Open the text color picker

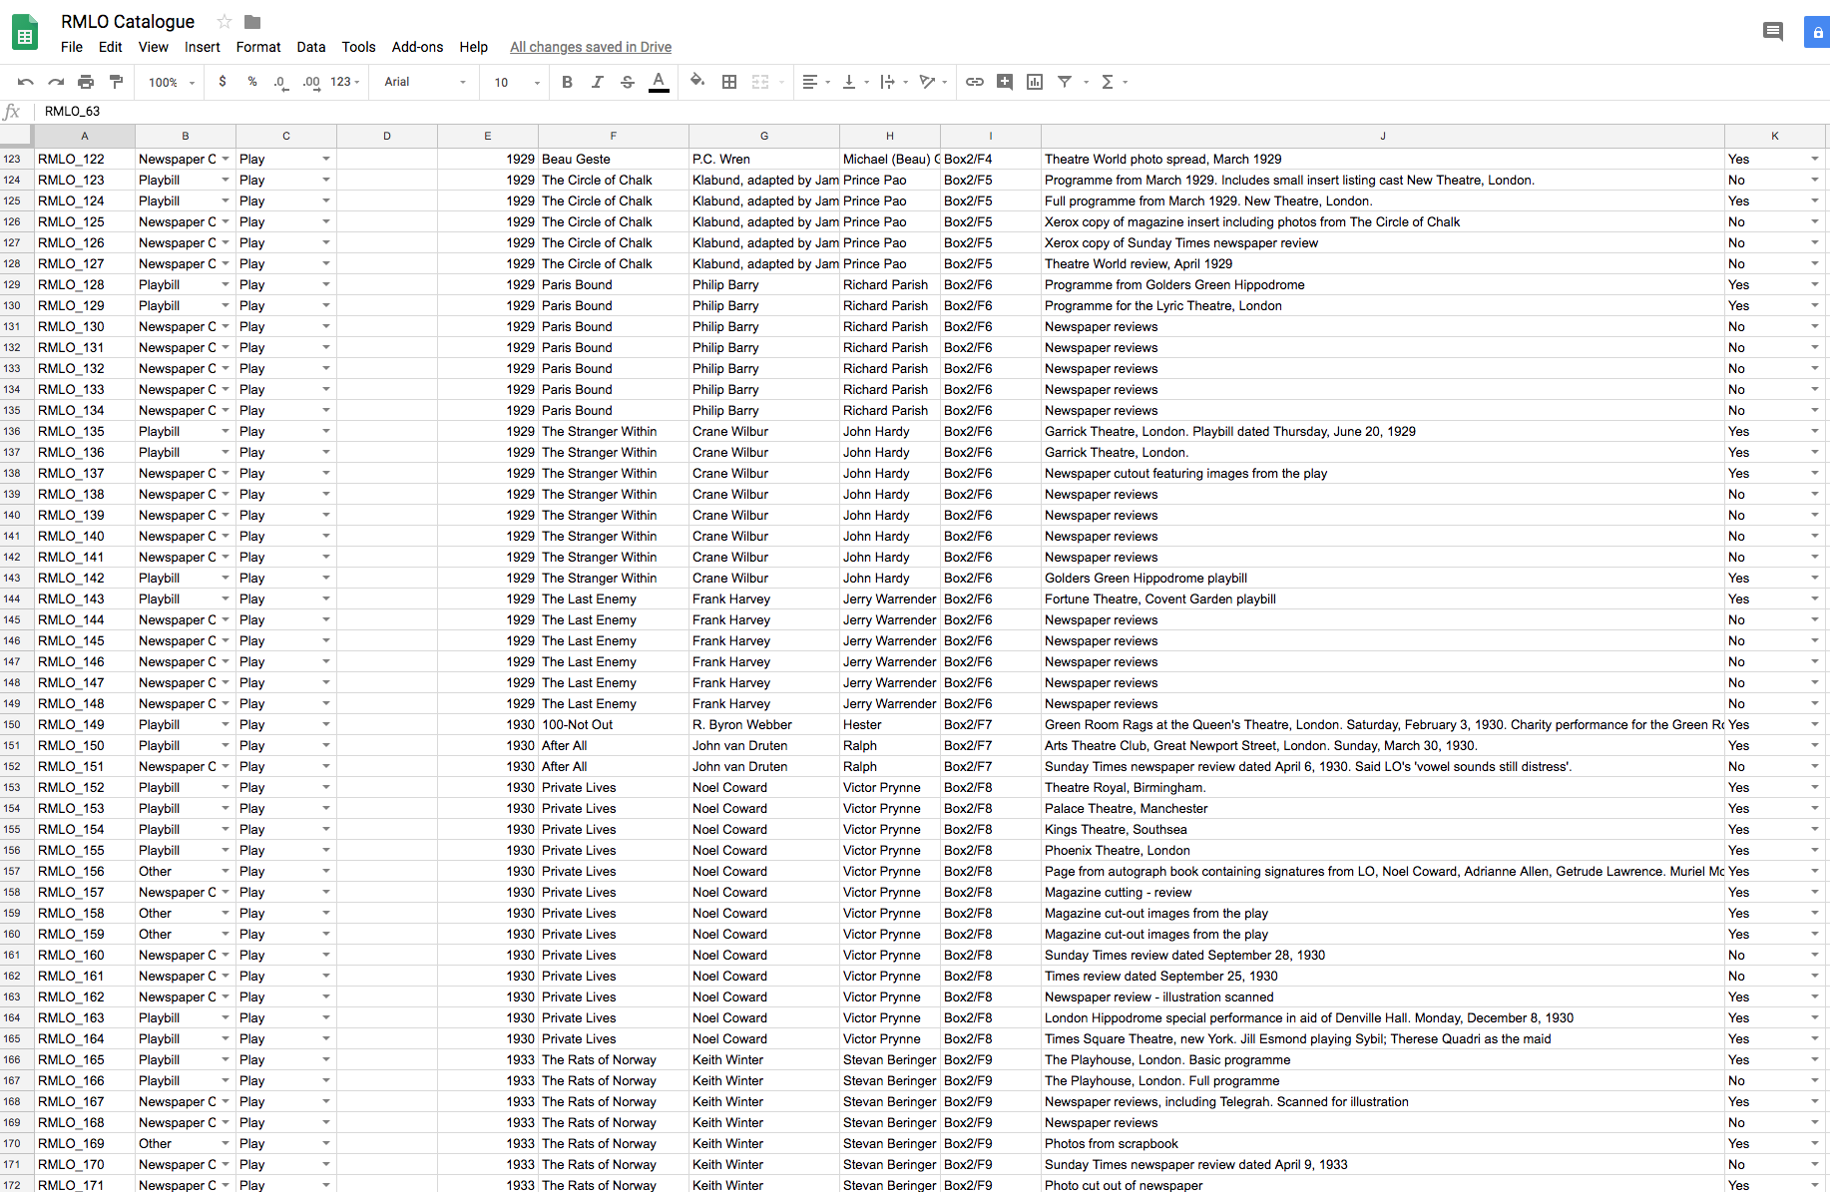pos(659,82)
